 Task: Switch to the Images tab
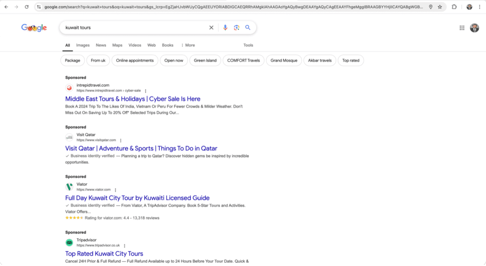click(83, 45)
